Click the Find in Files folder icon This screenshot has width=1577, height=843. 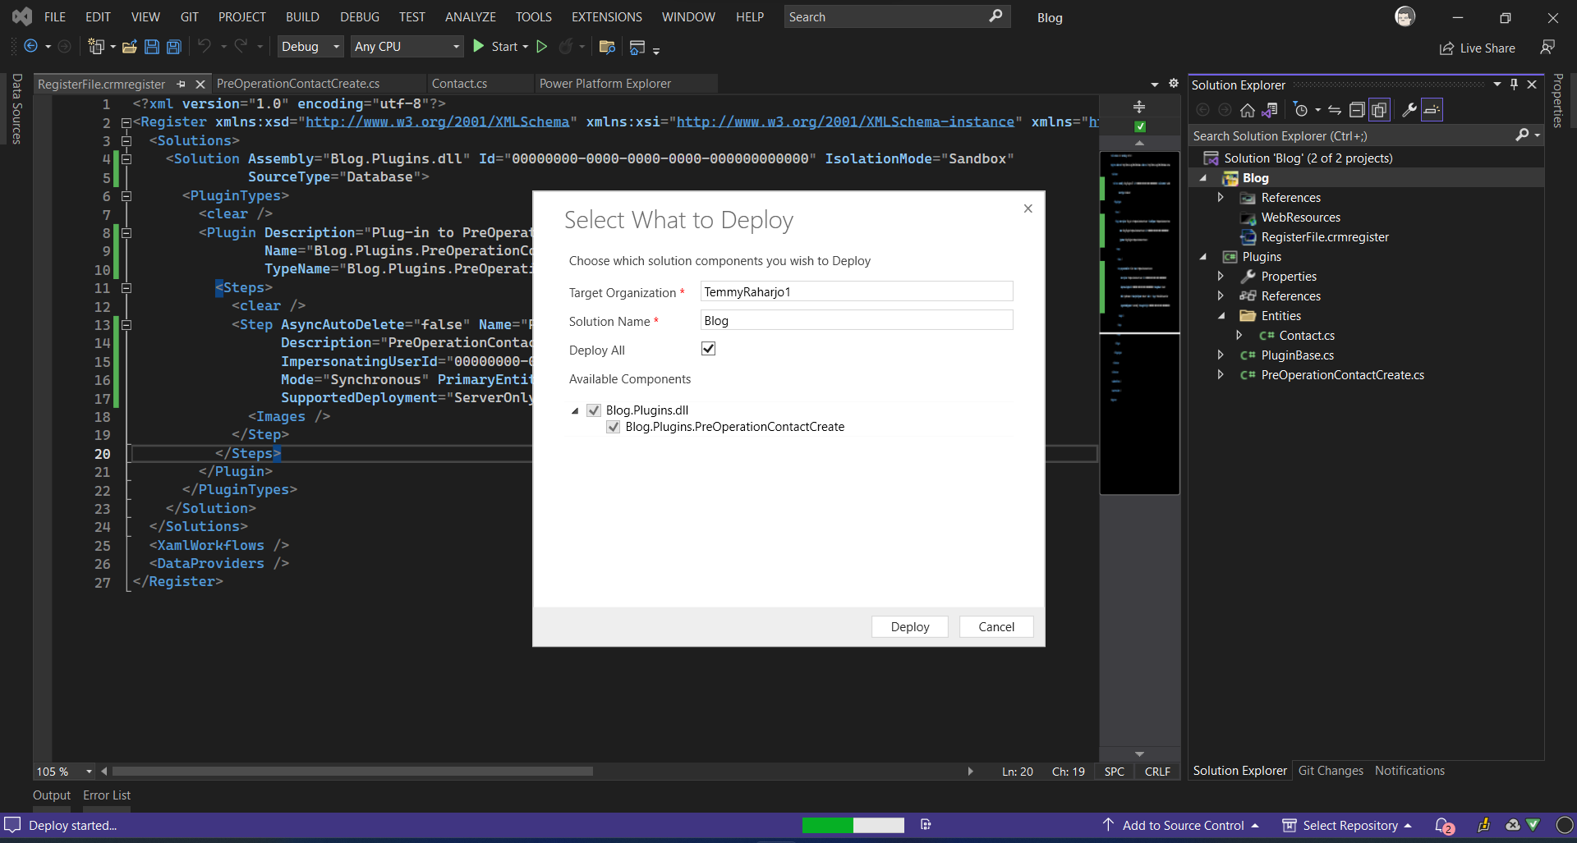(x=607, y=47)
